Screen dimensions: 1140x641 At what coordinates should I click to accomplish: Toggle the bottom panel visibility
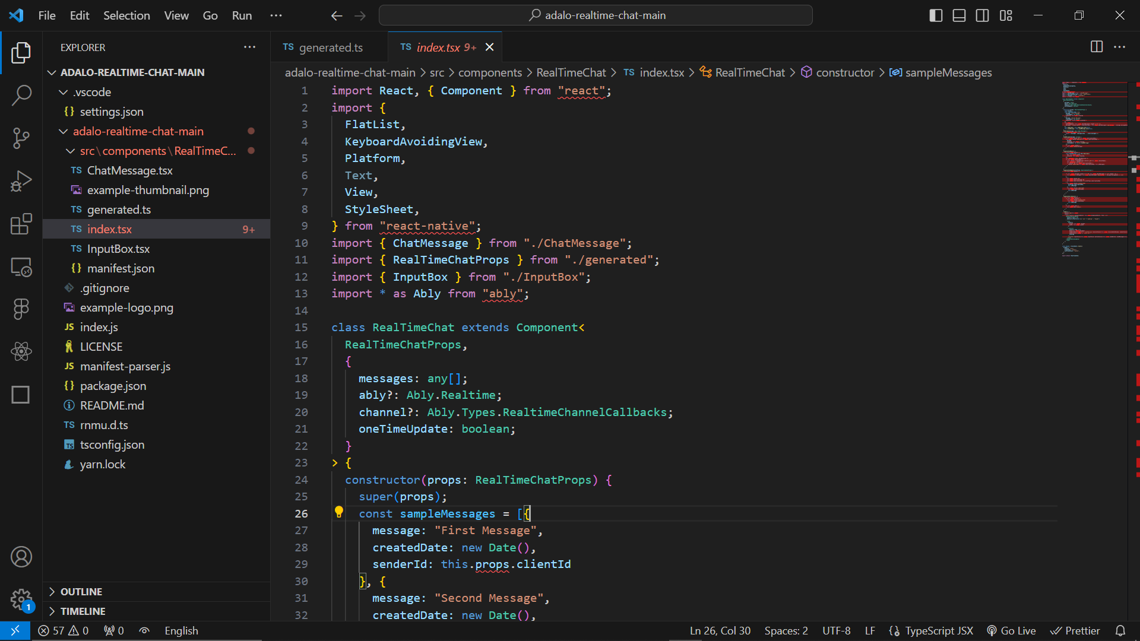959,15
